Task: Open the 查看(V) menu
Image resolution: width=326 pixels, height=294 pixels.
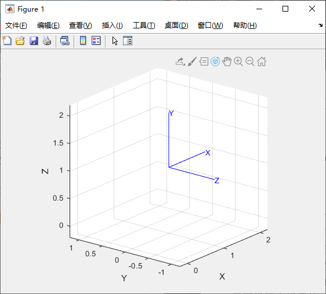Action: (x=81, y=26)
